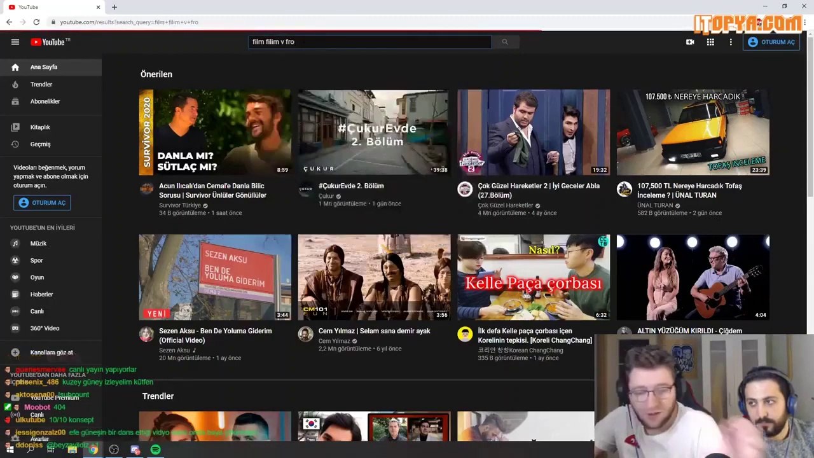This screenshot has width=814, height=458.
Task: Click the search magnifier button
Action: click(505, 42)
